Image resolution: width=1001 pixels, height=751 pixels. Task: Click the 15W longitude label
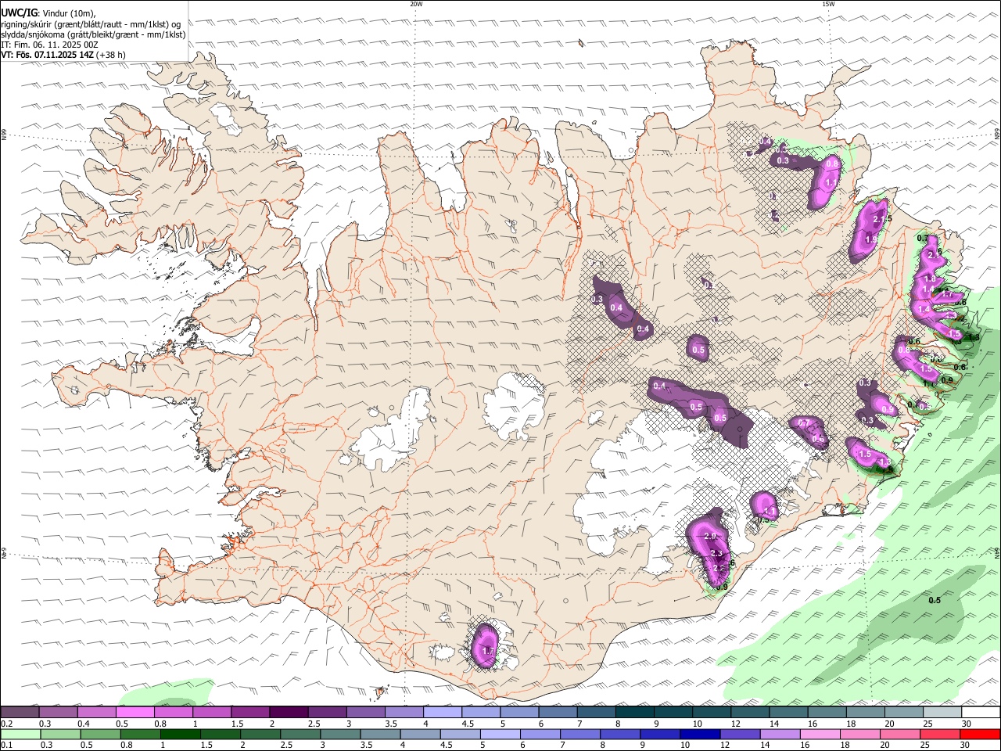pyautogui.click(x=828, y=4)
